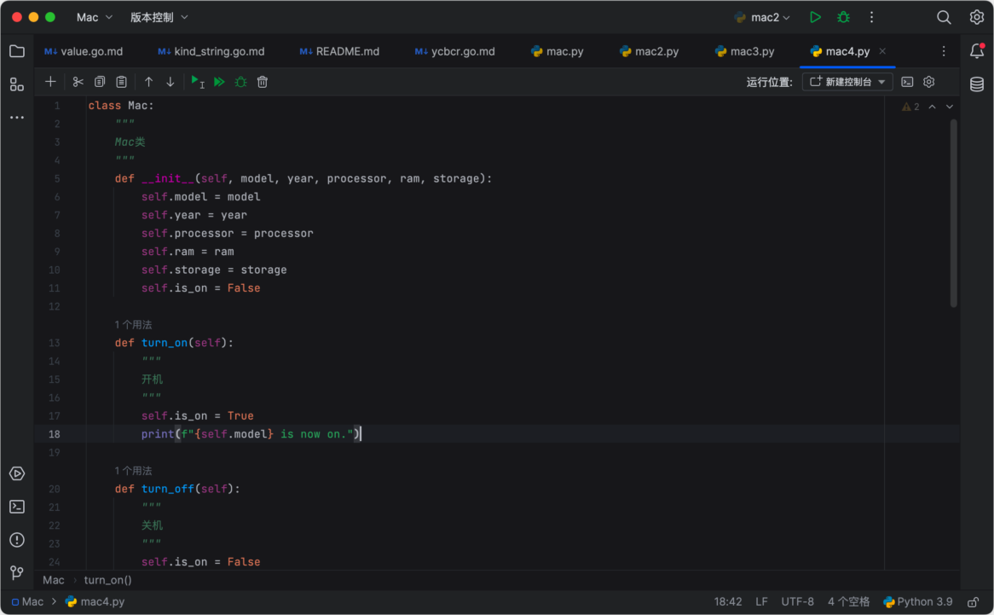The height and width of the screenshot is (615, 994).
Task: Debug cell with green bug icon
Action: pos(241,82)
